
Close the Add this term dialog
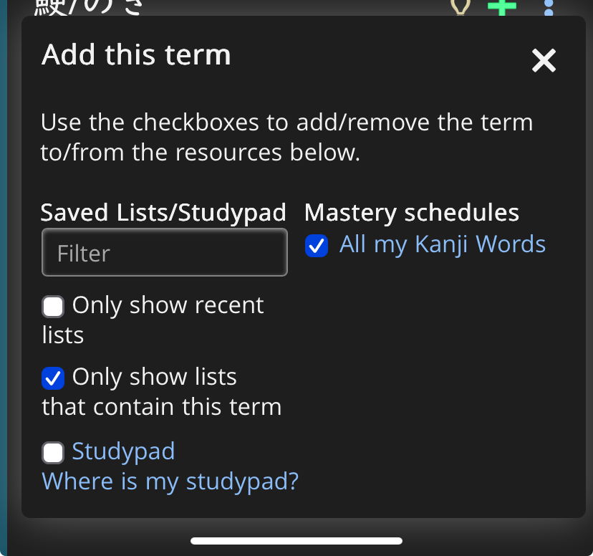544,62
